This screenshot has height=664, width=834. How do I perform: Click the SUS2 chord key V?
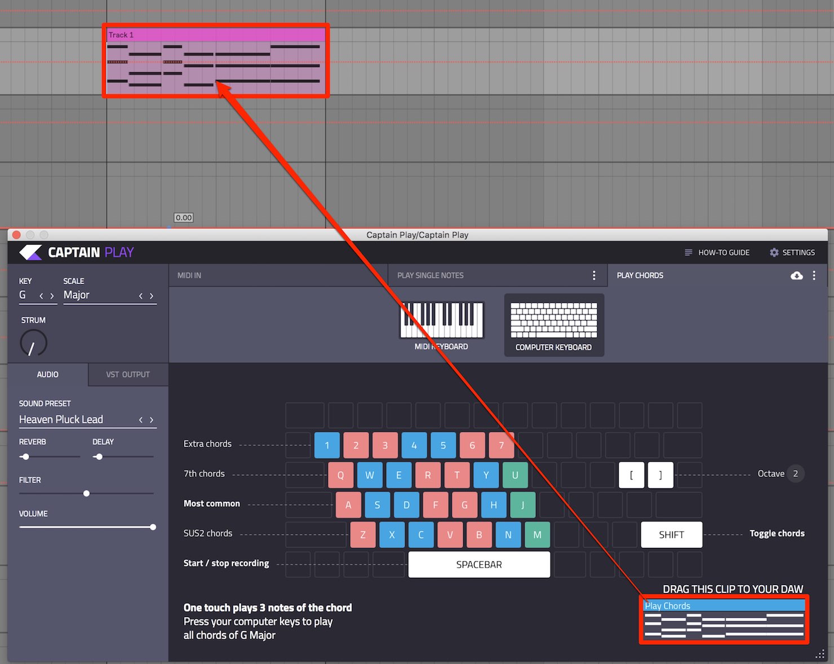450,535
